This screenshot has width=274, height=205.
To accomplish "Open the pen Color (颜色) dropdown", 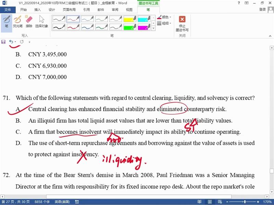I will (164, 17).
